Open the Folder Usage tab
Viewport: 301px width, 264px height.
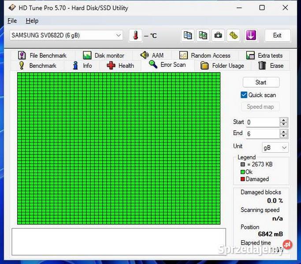[x=222, y=66]
